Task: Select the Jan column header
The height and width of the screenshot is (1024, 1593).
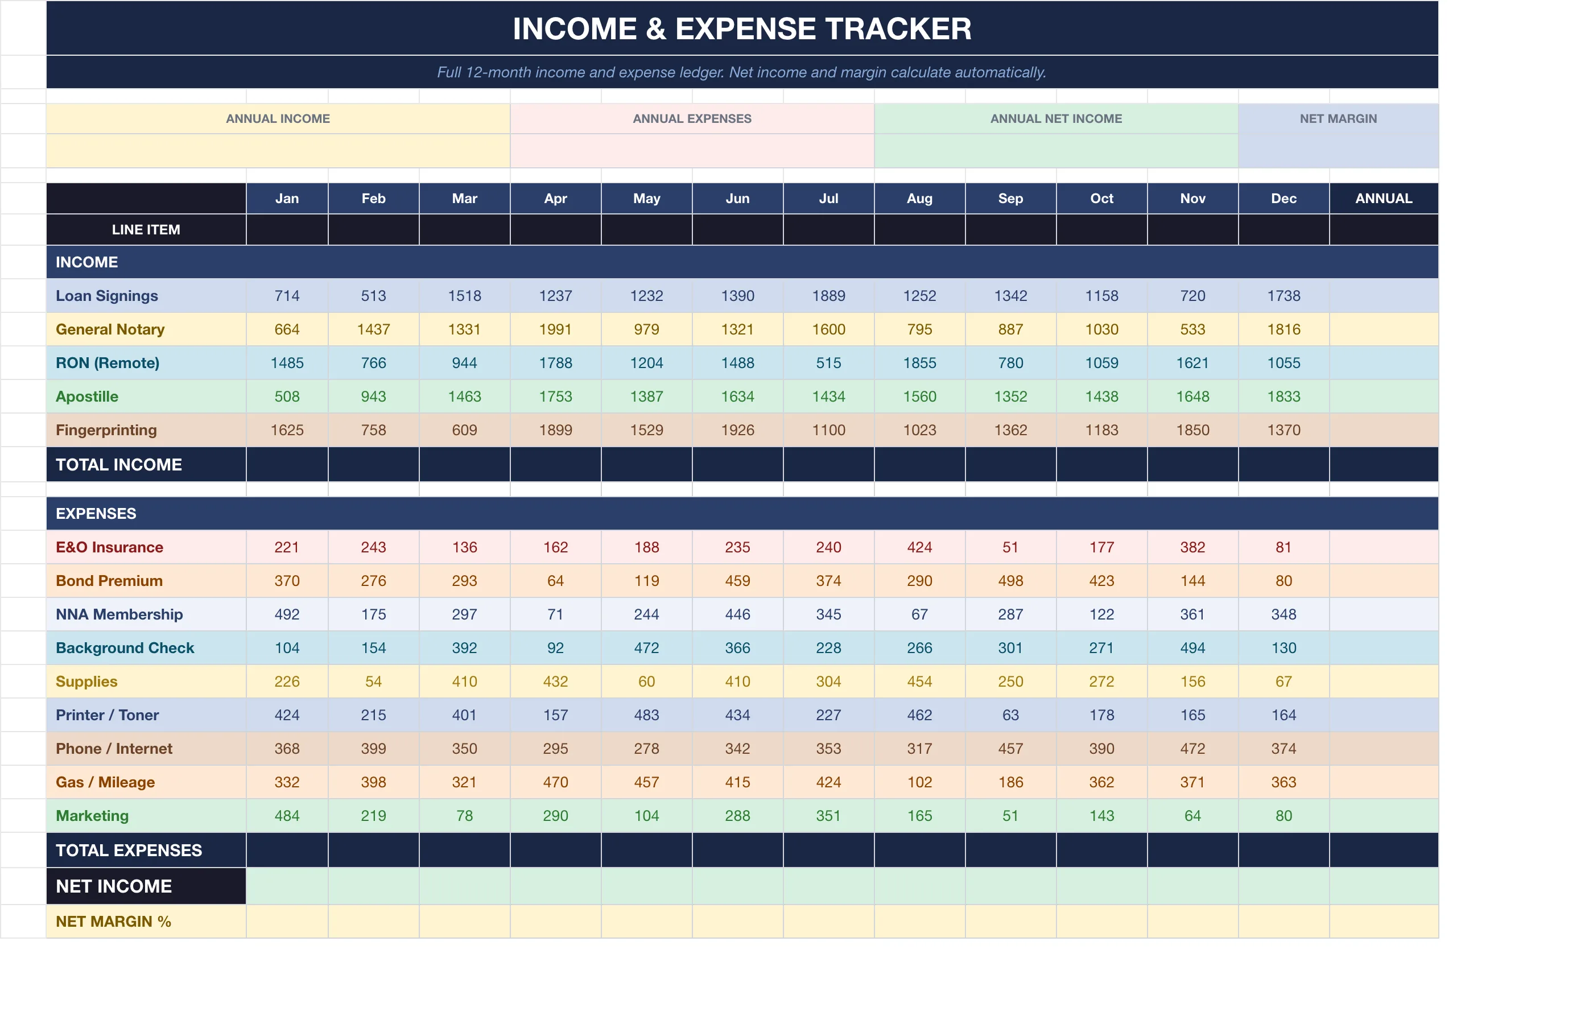Action: tap(287, 198)
